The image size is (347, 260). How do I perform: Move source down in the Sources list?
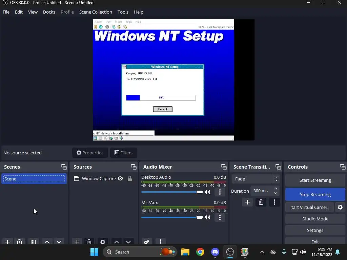point(128,242)
